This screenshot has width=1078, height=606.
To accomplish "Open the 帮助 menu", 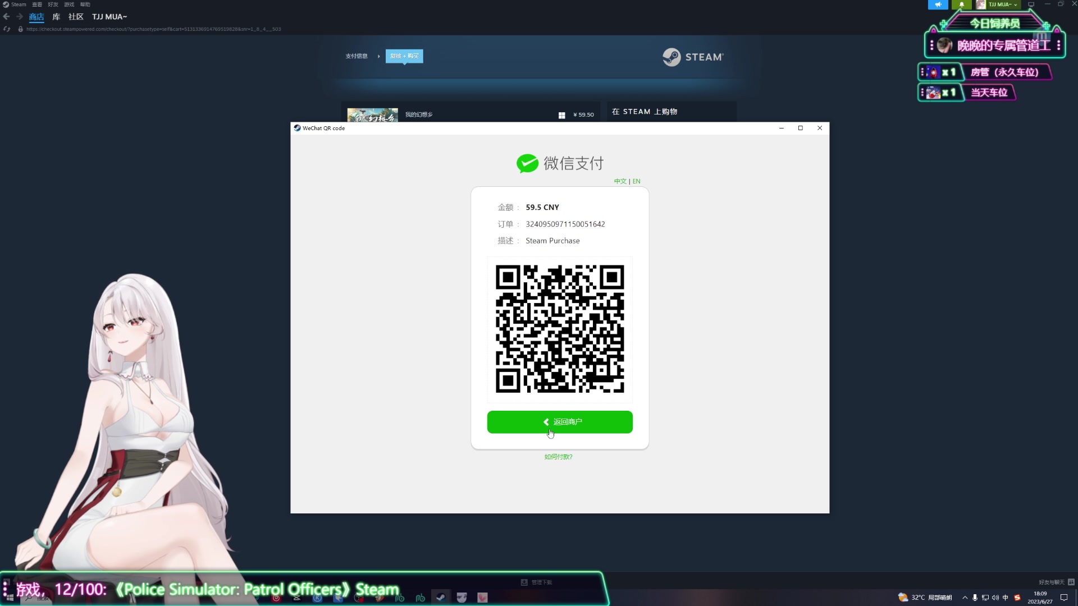I will [85, 4].
